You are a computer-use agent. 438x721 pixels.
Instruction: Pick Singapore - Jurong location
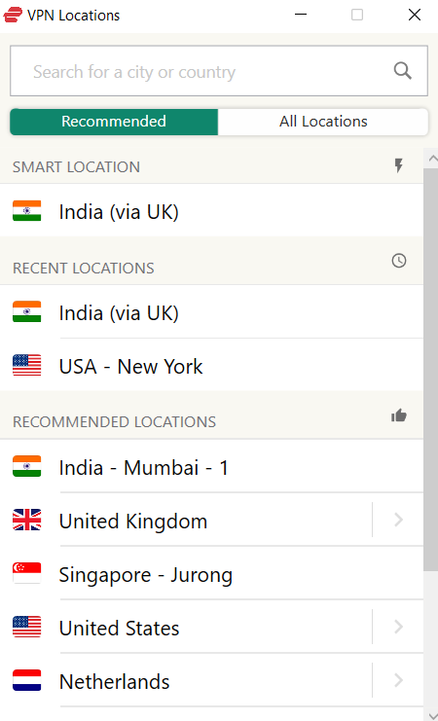tap(211, 574)
